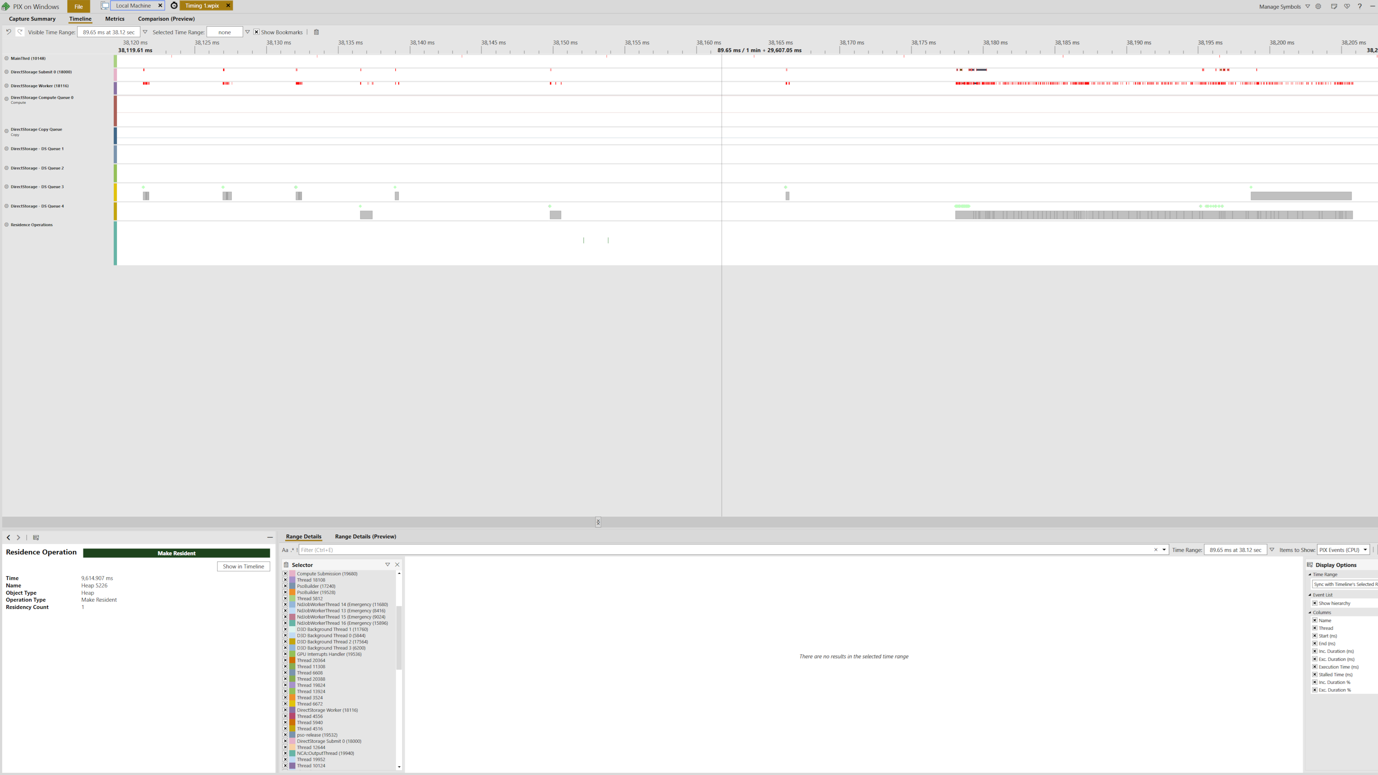Open the File menu
This screenshot has width=1378, height=775.
(x=79, y=6)
